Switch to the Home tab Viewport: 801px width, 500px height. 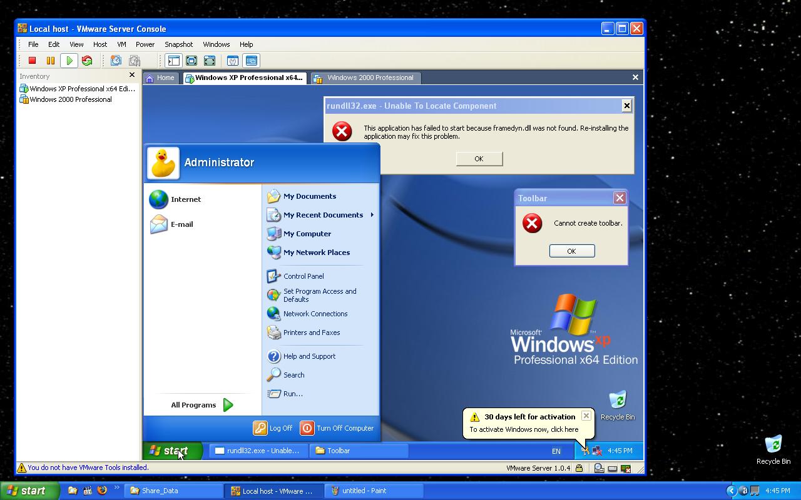[160, 78]
